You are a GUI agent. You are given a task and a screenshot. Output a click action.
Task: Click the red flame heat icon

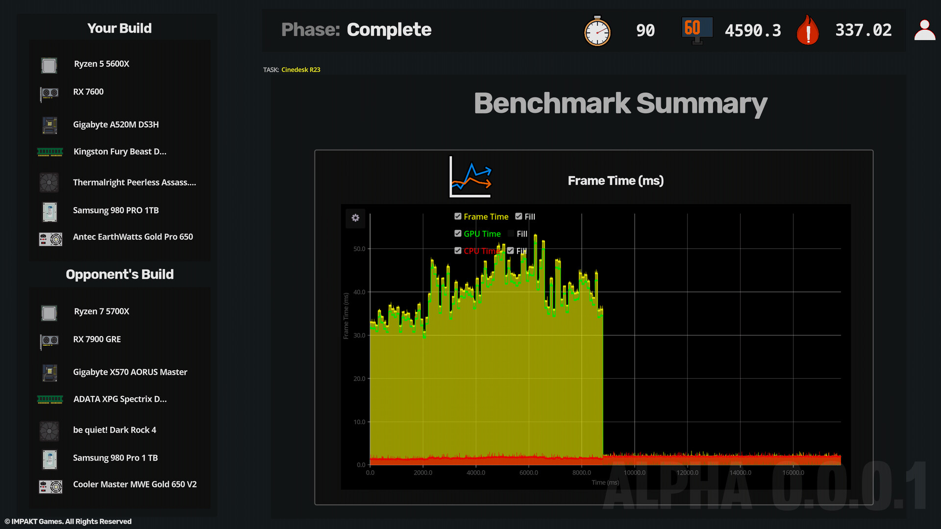click(807, 30)
